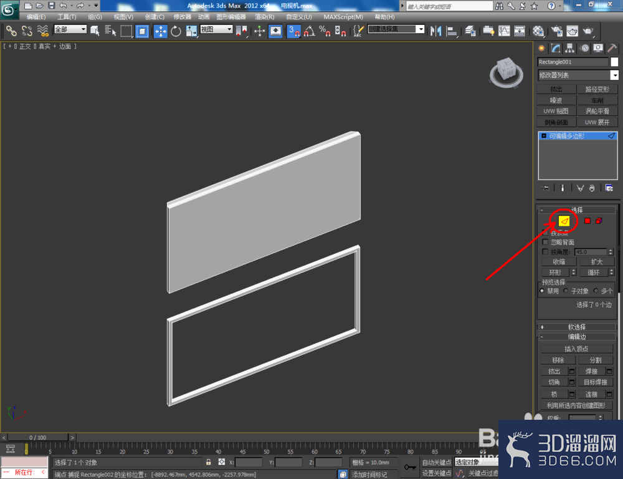
Task: Open the Render Setup dialog
Action: [556, 31]
